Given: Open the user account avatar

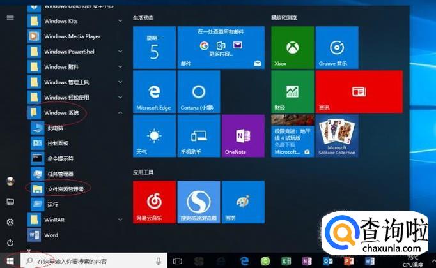Looking at the screenshot, I should point(10,181).
